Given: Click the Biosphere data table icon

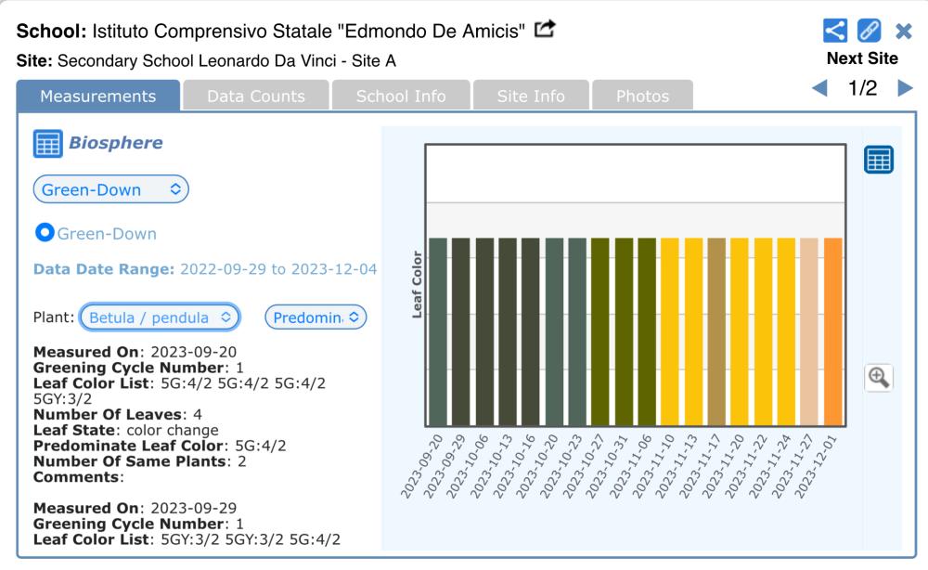Looking at the screenshot, I should click(46, 144).
